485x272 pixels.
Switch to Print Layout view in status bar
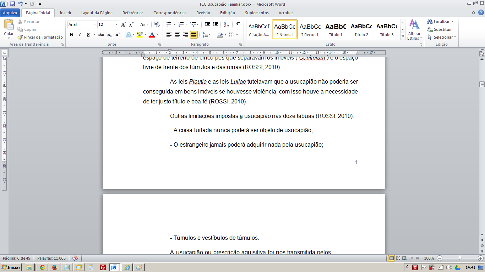[x=391, y=258]
